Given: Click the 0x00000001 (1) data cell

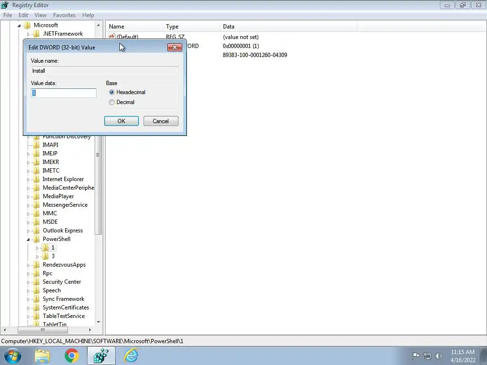Looking at the screenshot, I should 241,46.
